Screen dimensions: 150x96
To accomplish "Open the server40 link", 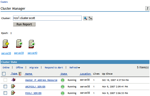I will pyautogui.click(x=33, y=53).
